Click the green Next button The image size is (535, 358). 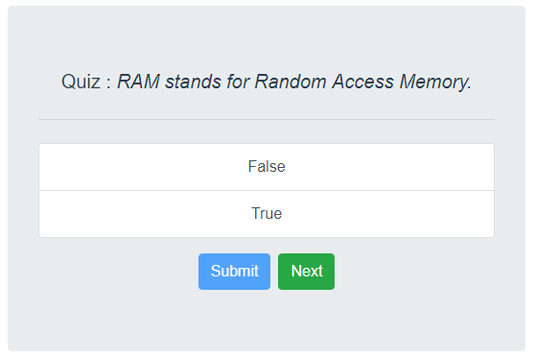tap(307, 272)
